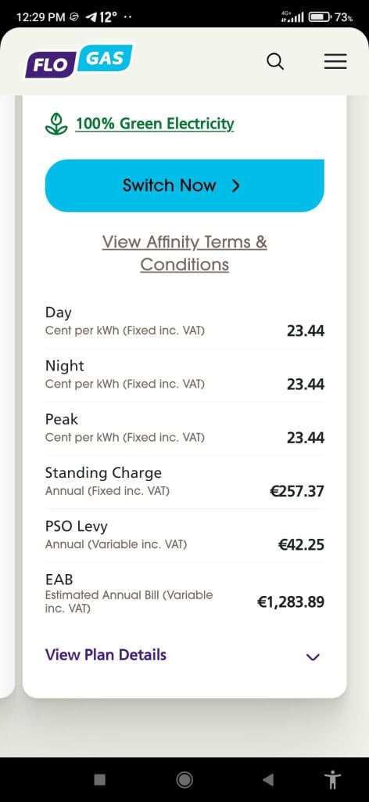The width and height of the screenshot is (369, 802).
Task: Tap Android recent apps square
Action: (100, 779)
